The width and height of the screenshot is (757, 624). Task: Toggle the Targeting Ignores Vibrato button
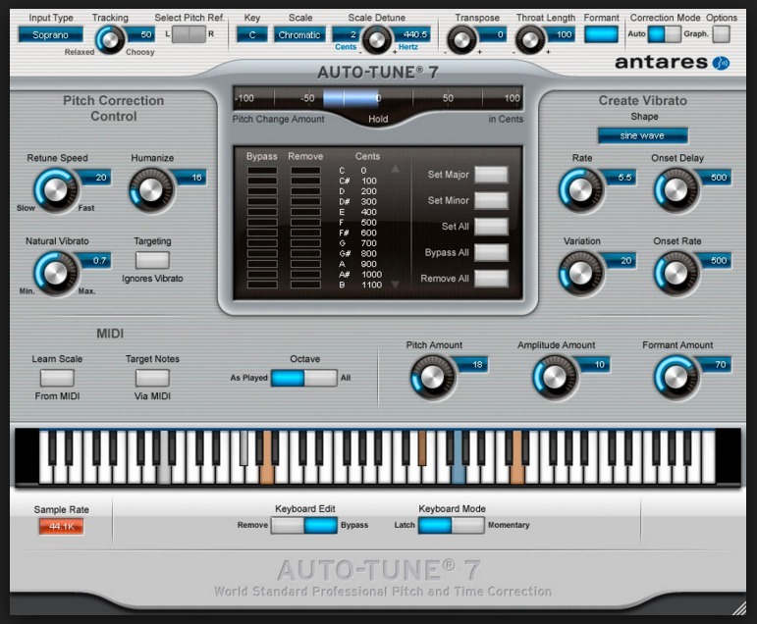click(x=152, y=260)
